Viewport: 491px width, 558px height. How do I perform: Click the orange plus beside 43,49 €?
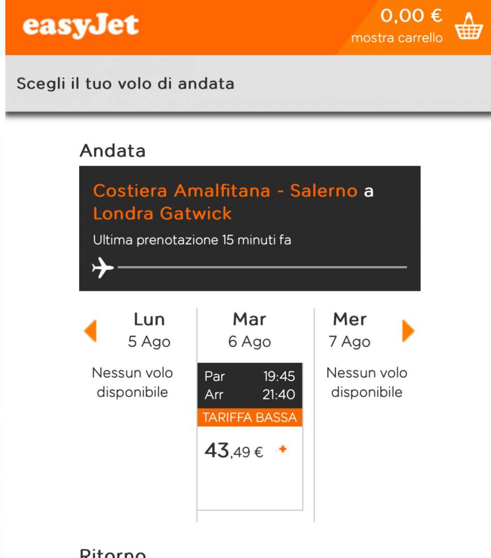coord(283,449)
